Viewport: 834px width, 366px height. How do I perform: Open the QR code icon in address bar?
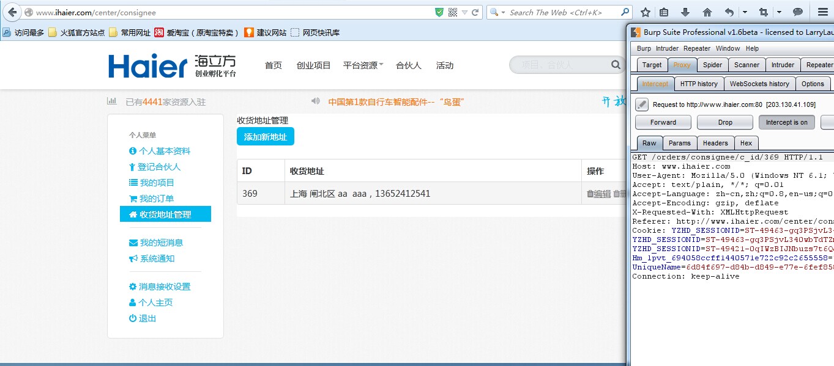[453, 12]
